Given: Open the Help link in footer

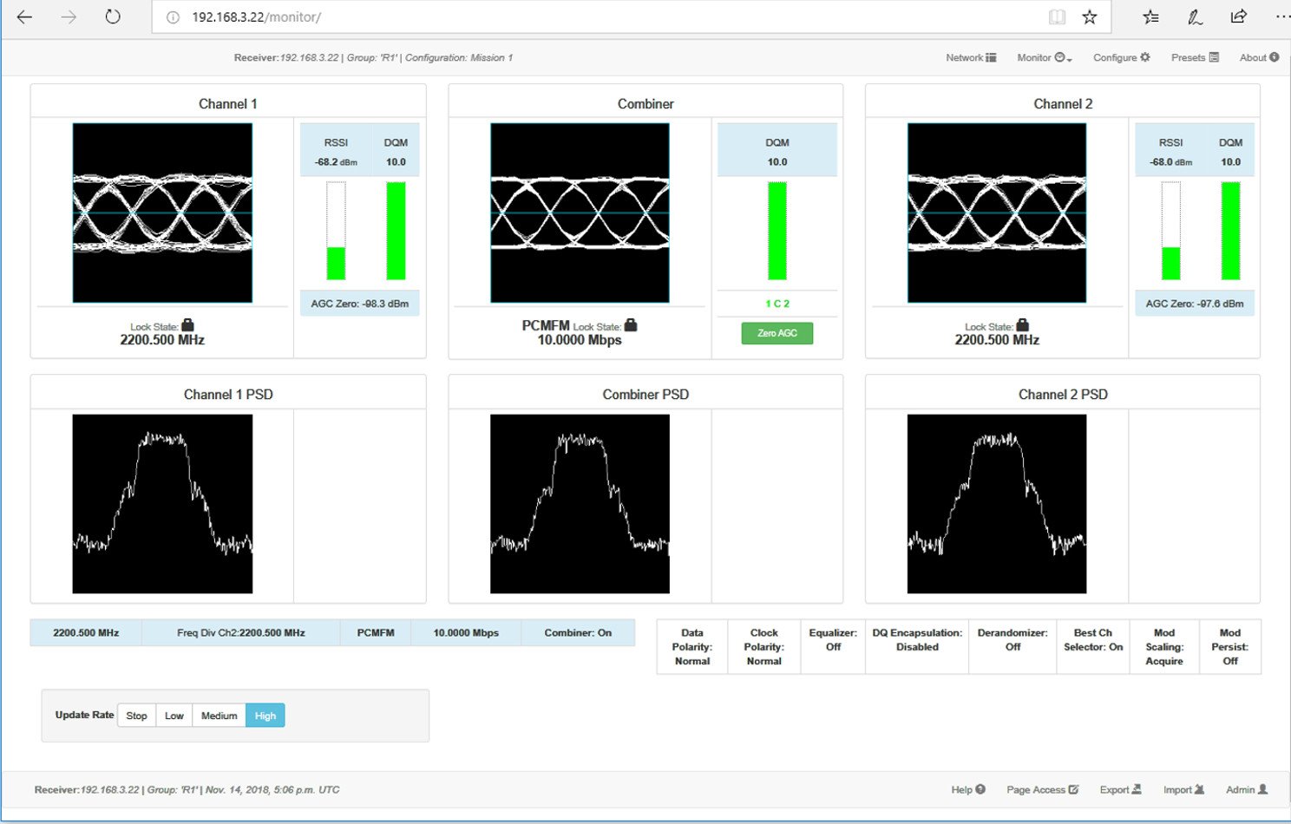Looking at the screenshot, I should [968, 789].
